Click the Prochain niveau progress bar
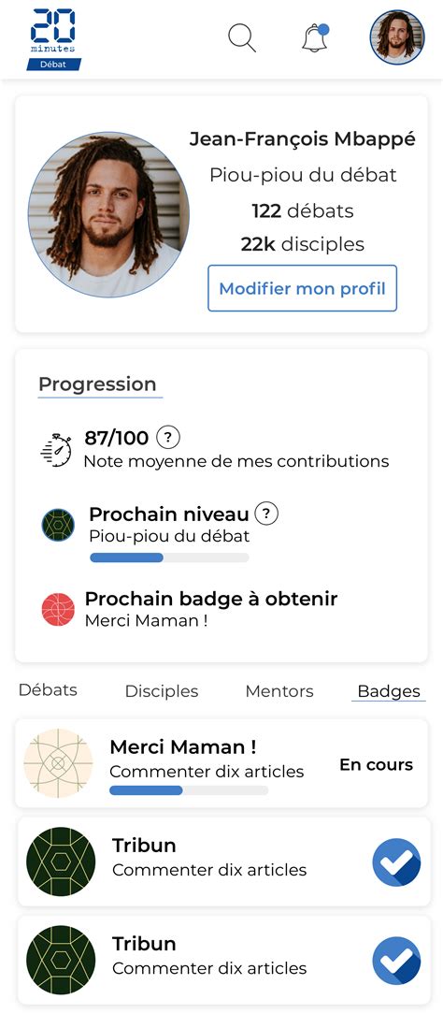 point(169,557)
